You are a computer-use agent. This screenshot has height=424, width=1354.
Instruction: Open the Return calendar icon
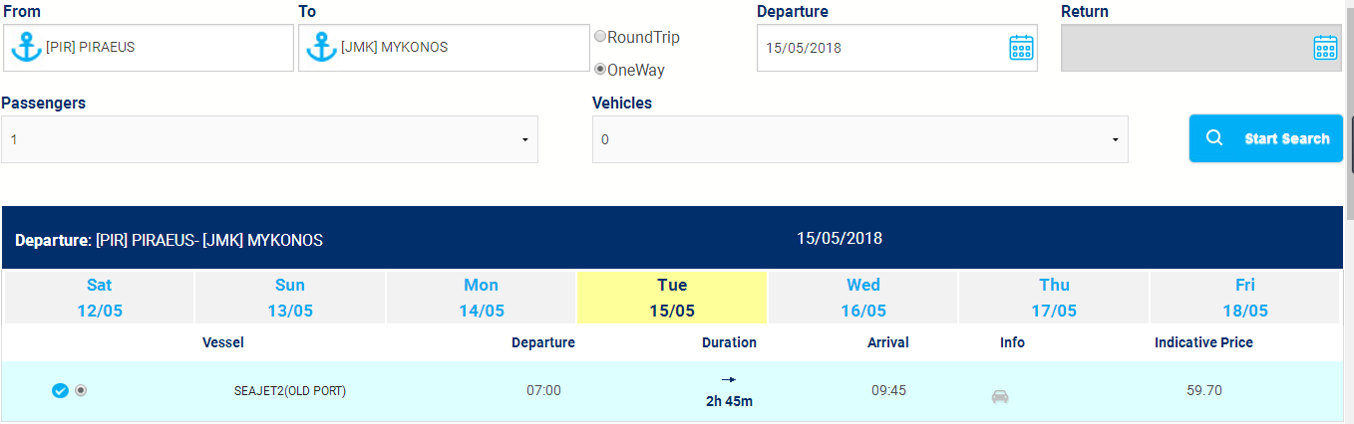(1325, 47)
